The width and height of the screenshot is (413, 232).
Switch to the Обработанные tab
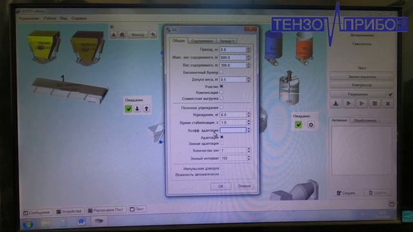click(365, 121)
